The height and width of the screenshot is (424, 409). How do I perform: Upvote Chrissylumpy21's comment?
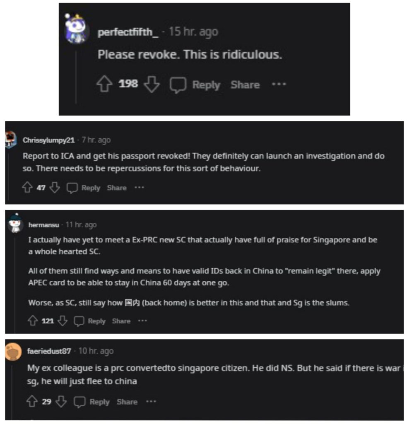(x=27, y=187)
